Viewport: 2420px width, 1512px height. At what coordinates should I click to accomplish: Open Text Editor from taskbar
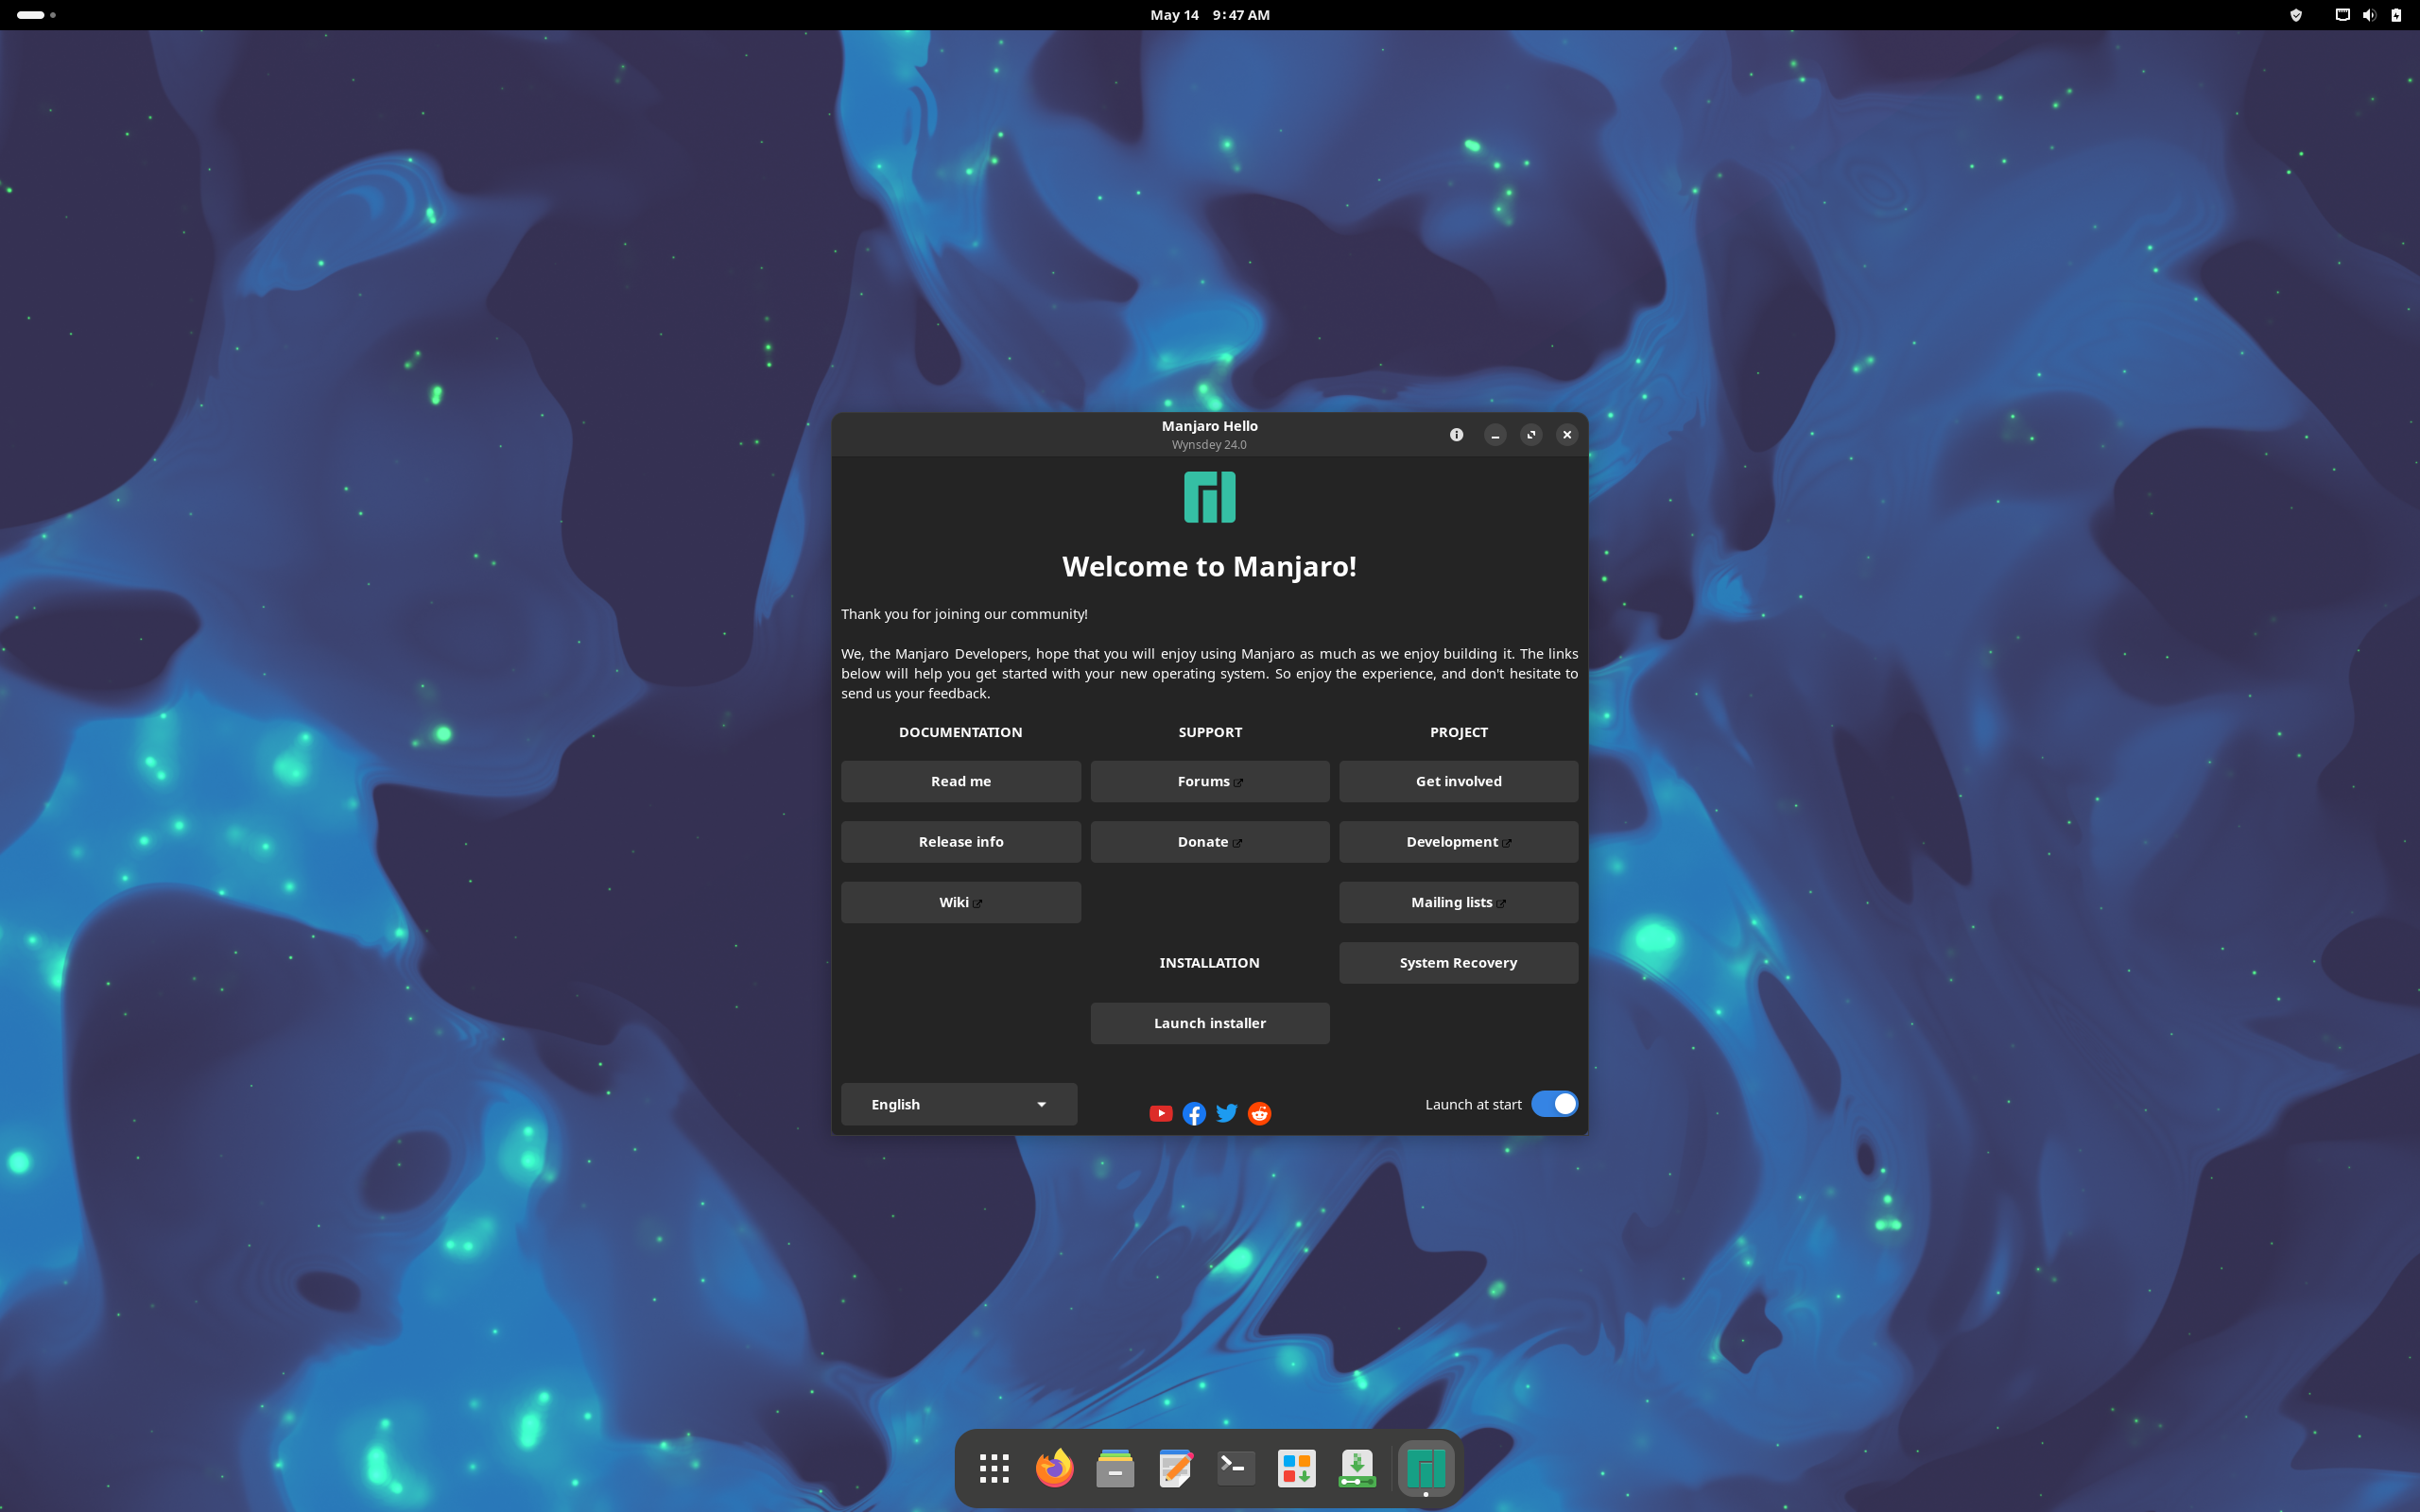tap(1176, 1467)
